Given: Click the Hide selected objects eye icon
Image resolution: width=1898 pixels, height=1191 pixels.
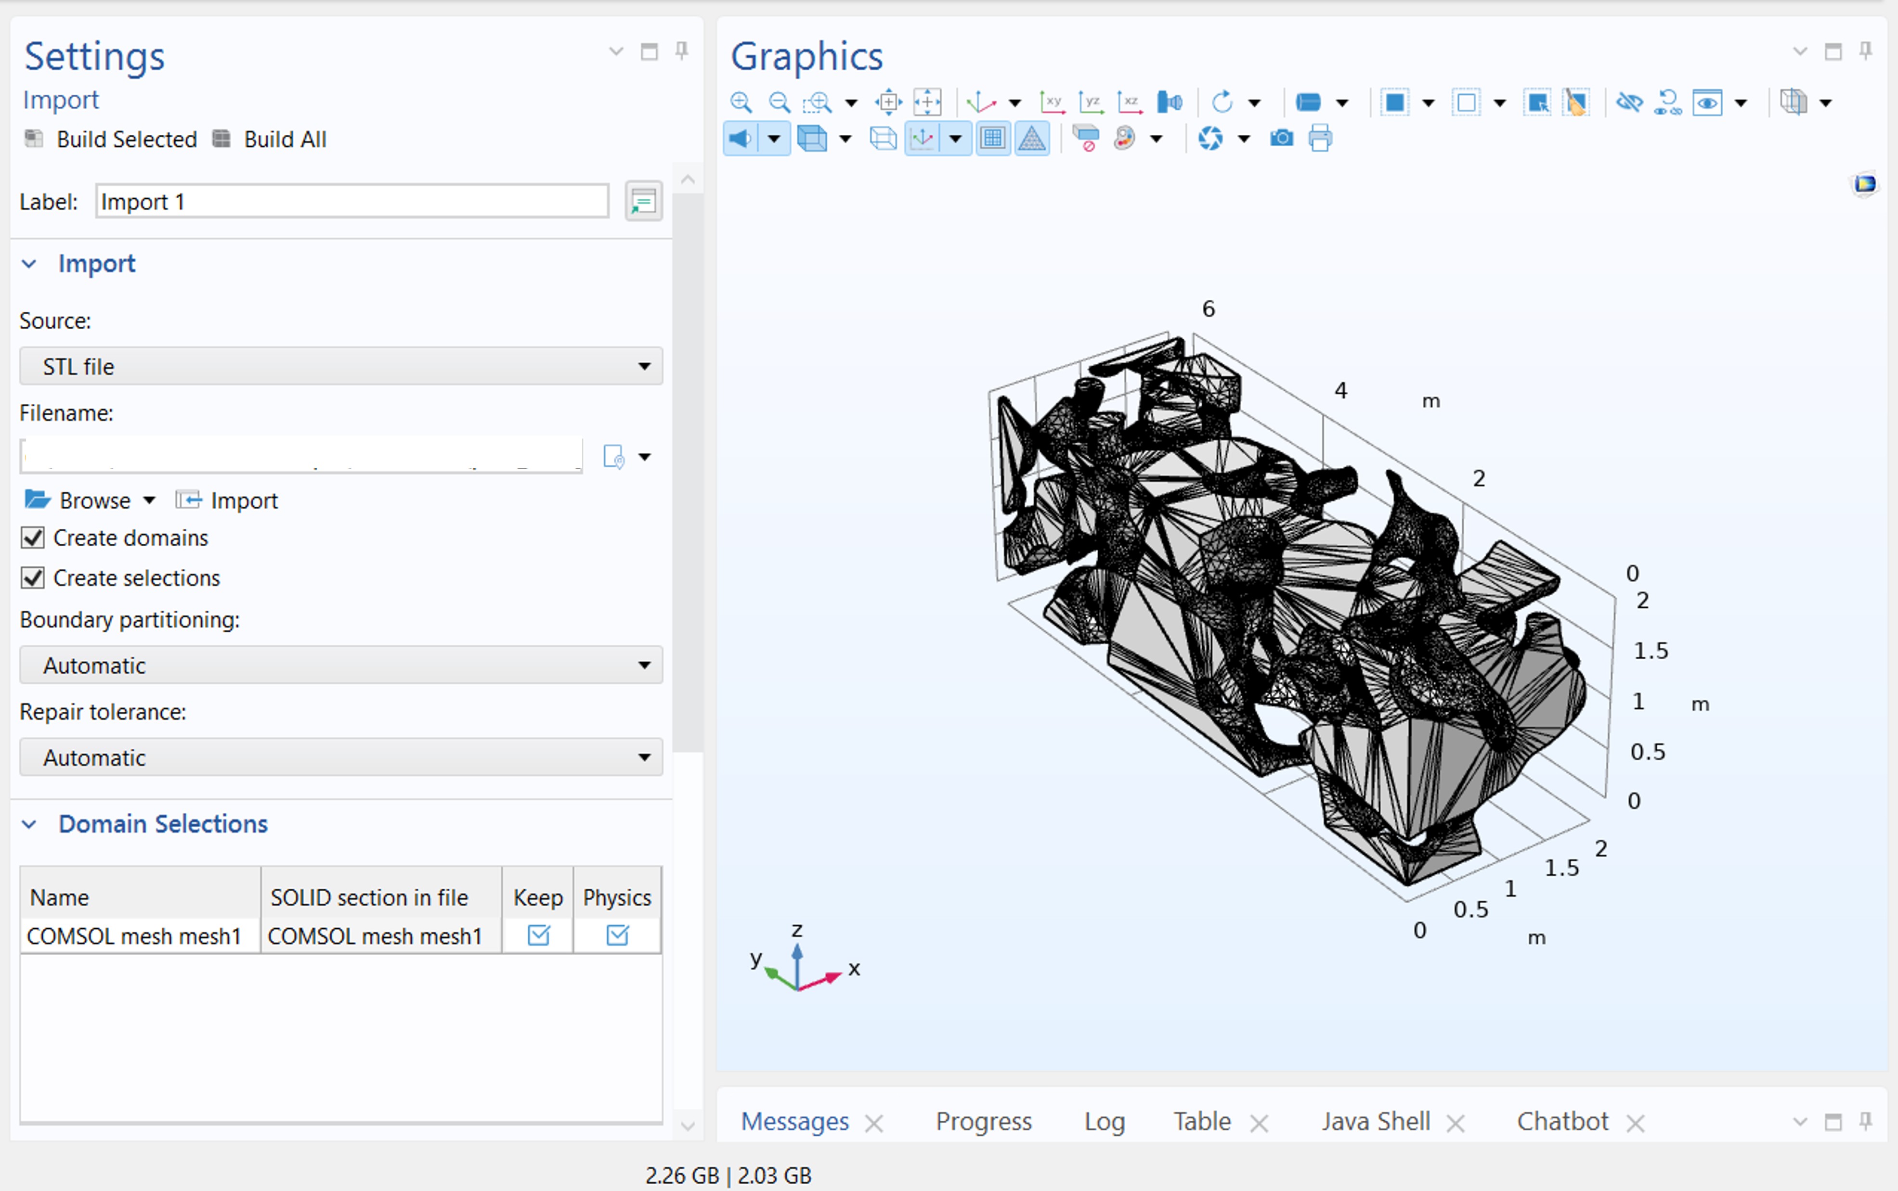Looking at the screenshot, I should [1628, 102].
